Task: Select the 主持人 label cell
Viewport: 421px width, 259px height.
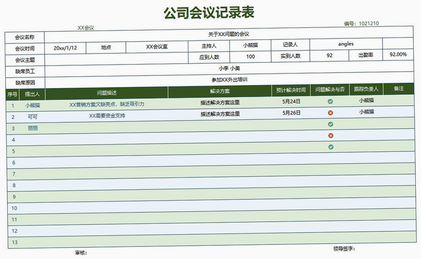Action: (x=209, y=46)
